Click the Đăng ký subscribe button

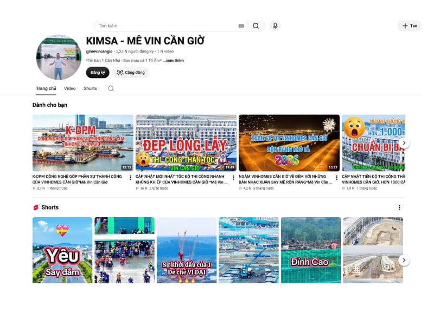tap(98, 73)
